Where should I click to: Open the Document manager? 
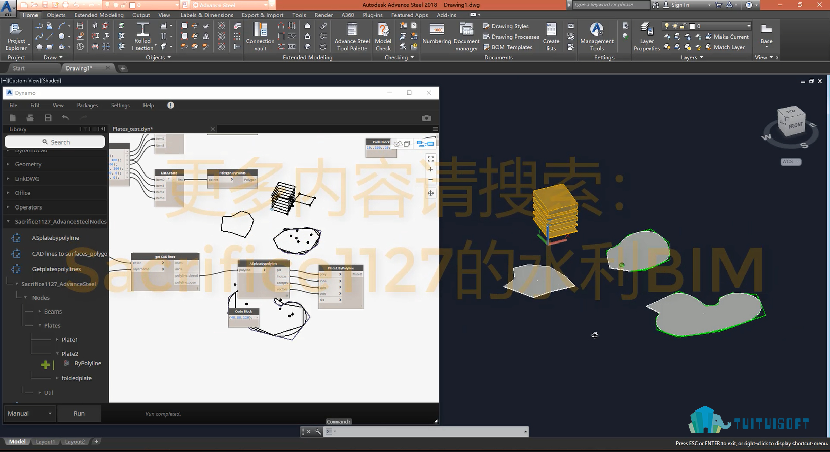[x=466, y=37]
